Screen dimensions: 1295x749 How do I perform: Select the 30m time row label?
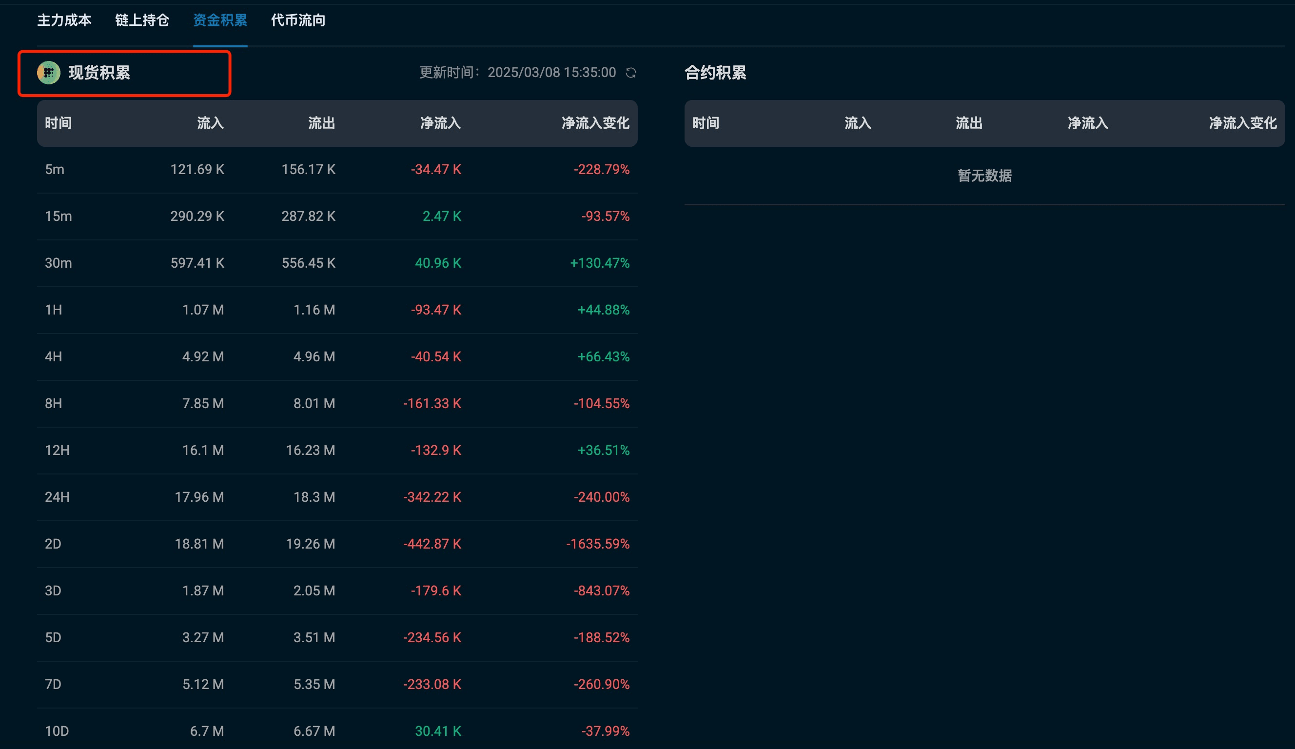58,263
